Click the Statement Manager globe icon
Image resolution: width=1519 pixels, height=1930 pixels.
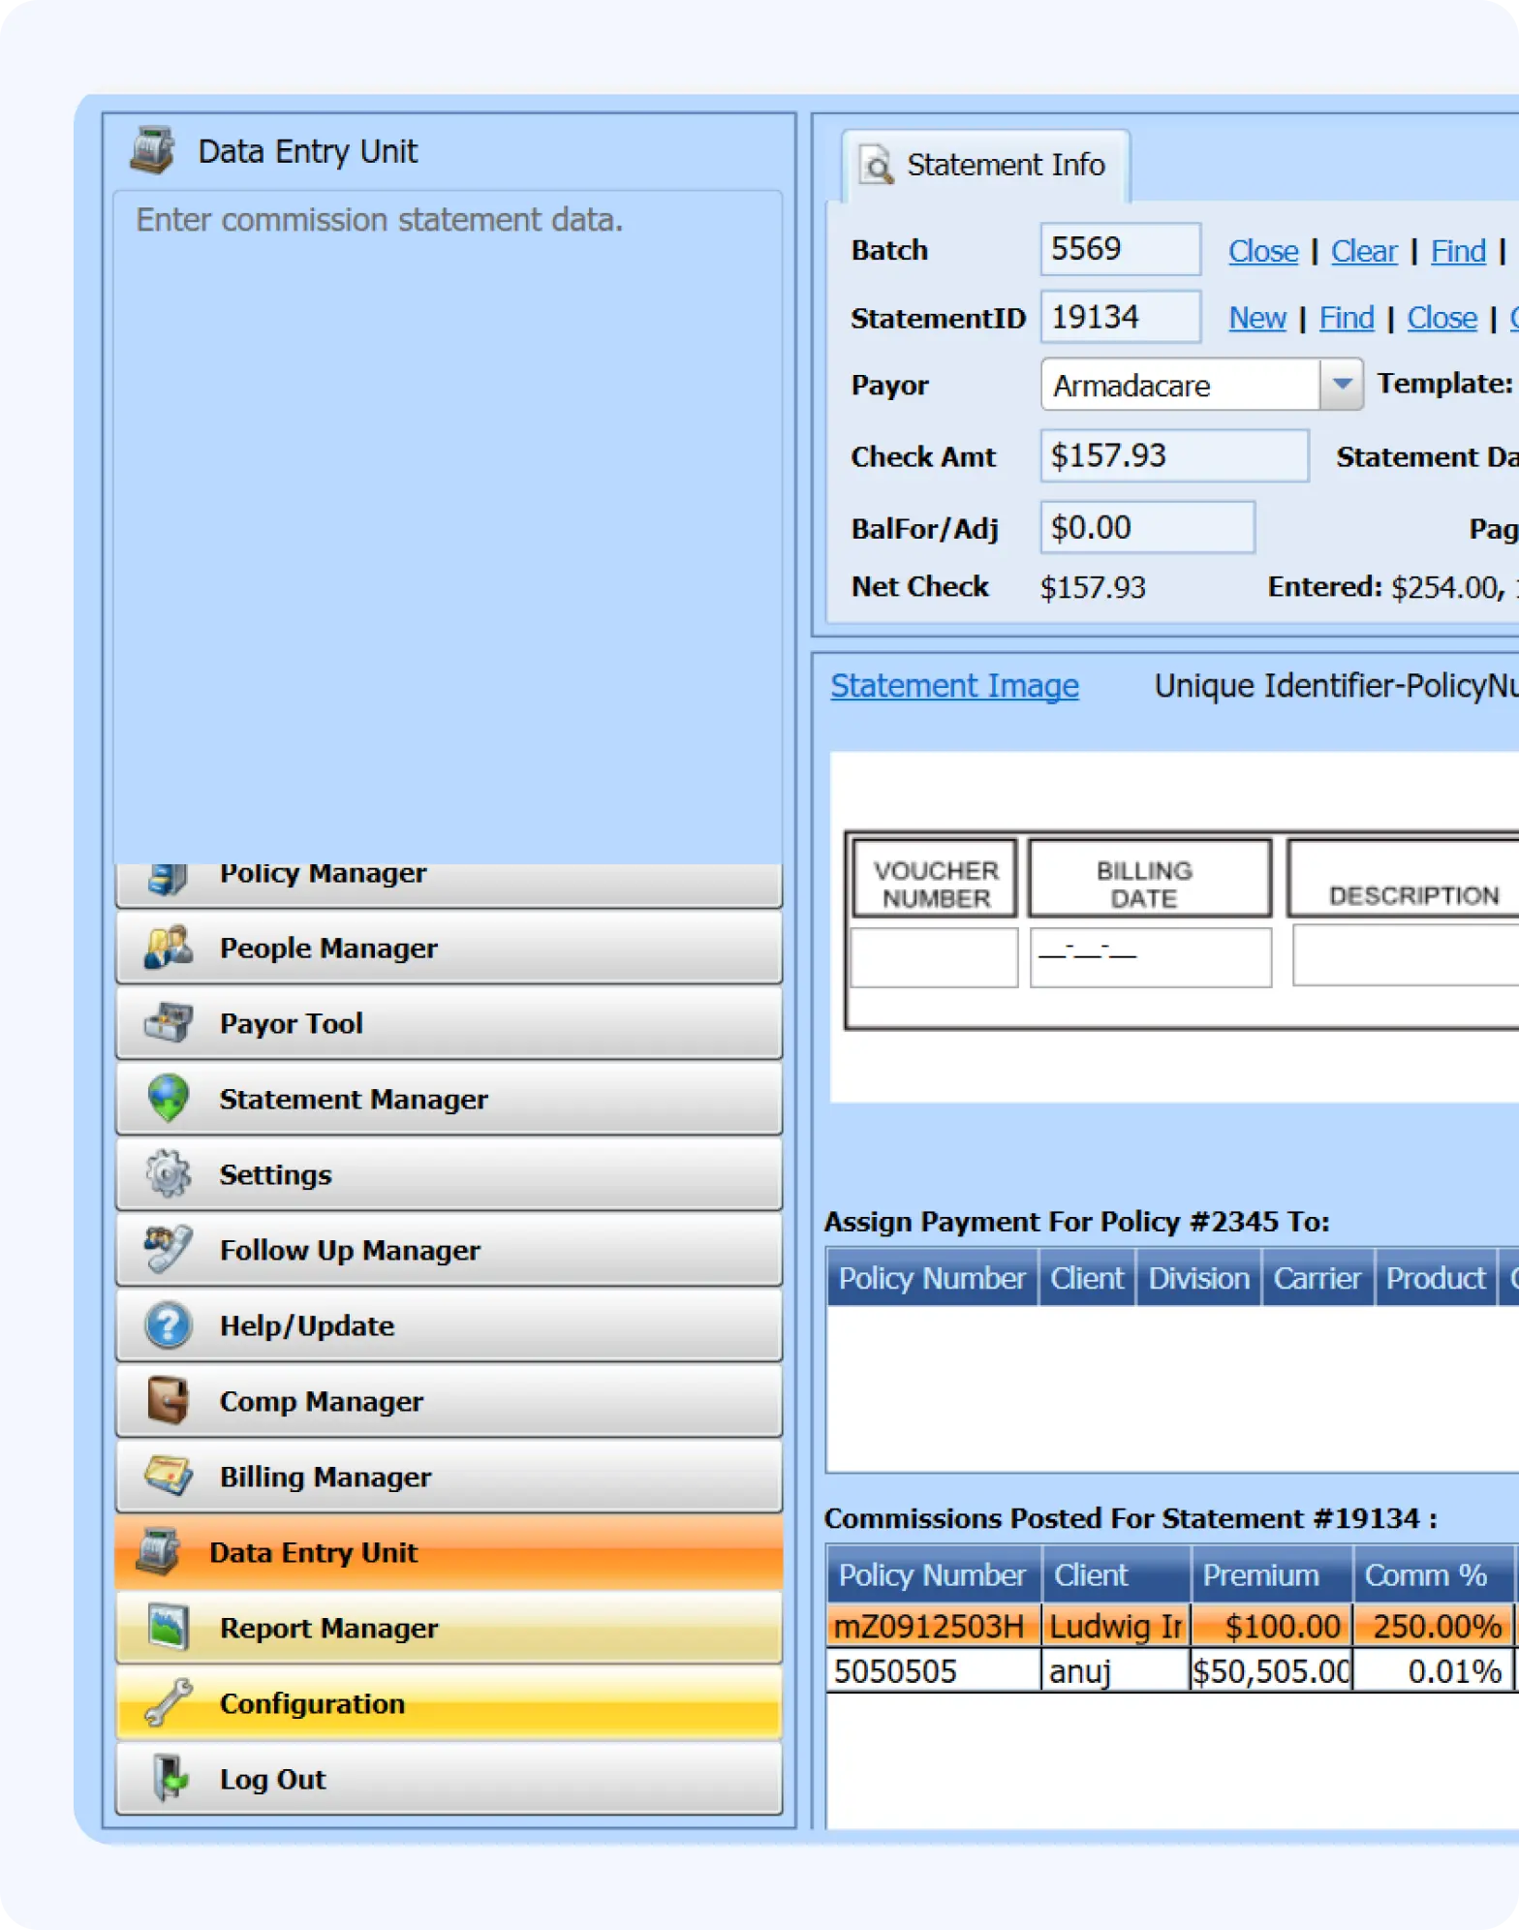[168, 1099]
